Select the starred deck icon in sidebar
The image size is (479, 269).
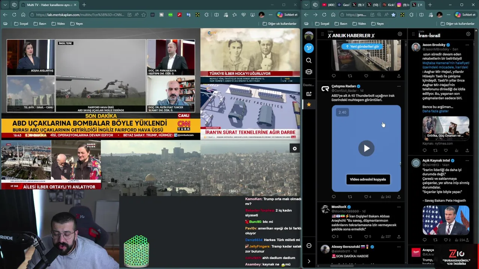coord(309,104)
